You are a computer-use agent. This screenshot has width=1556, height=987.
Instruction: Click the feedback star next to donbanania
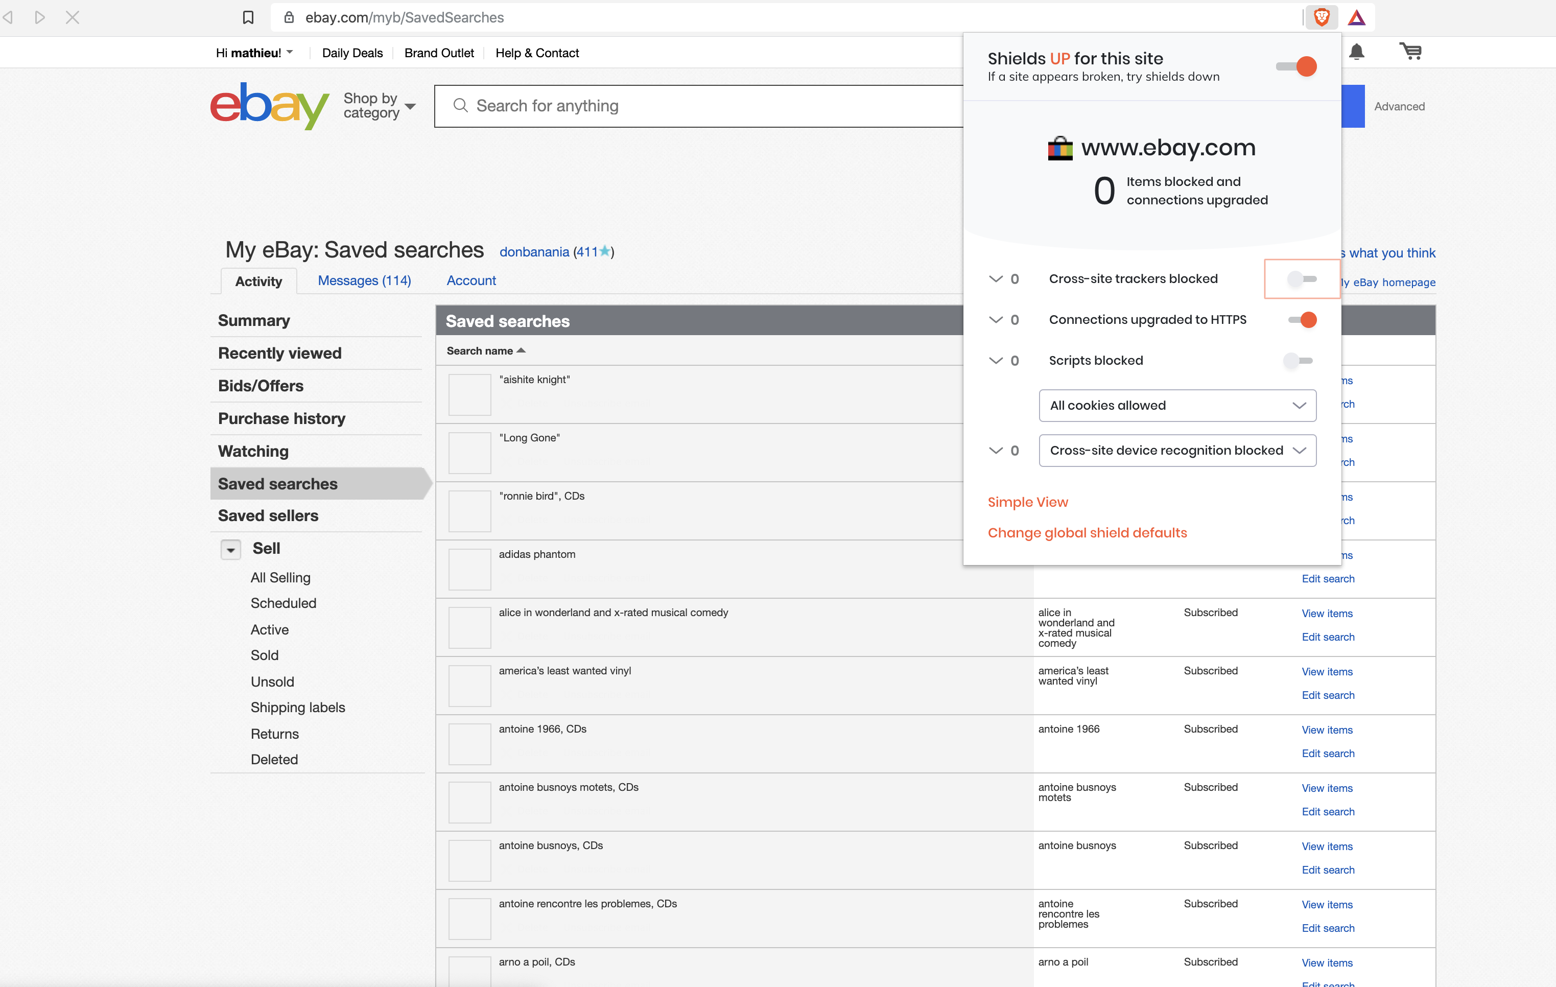tap(604, 251)
